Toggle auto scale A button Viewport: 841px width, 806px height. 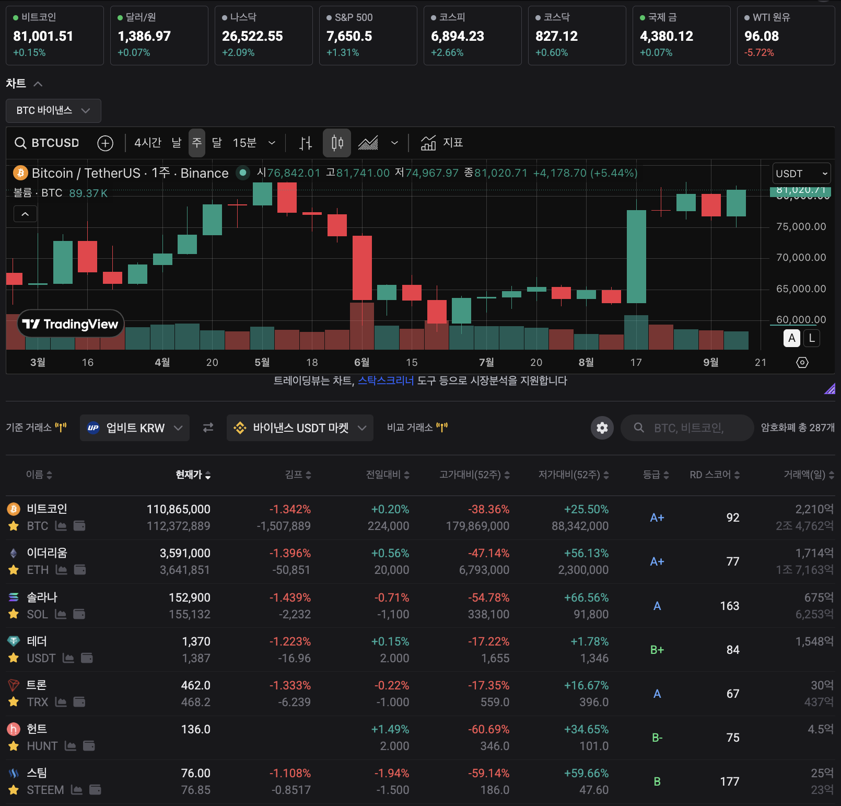[792, 338]
